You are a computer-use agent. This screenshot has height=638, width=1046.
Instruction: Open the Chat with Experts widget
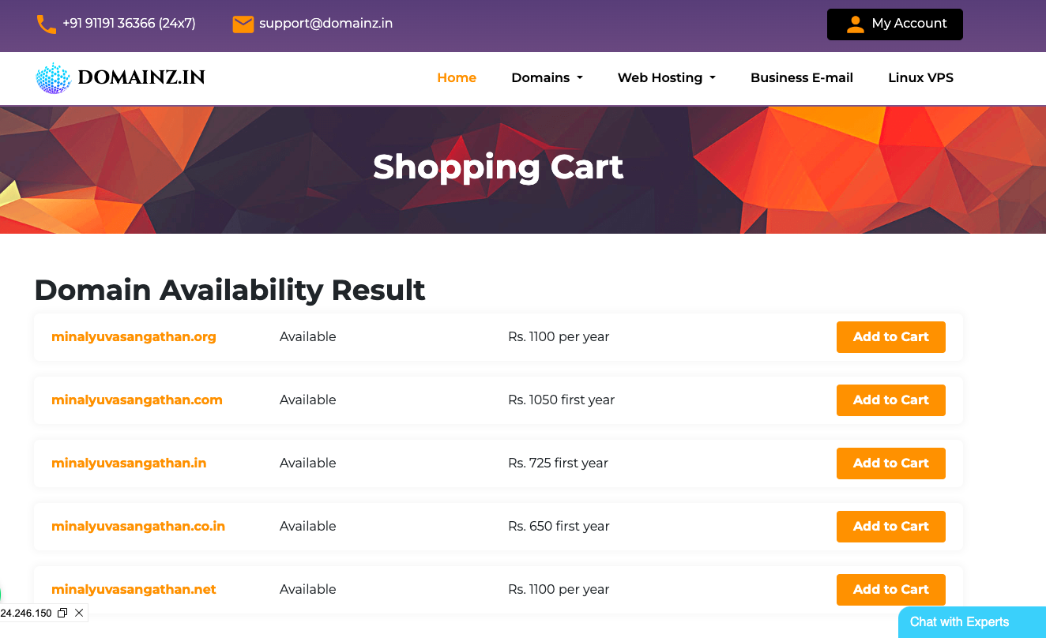click(959, 622)
